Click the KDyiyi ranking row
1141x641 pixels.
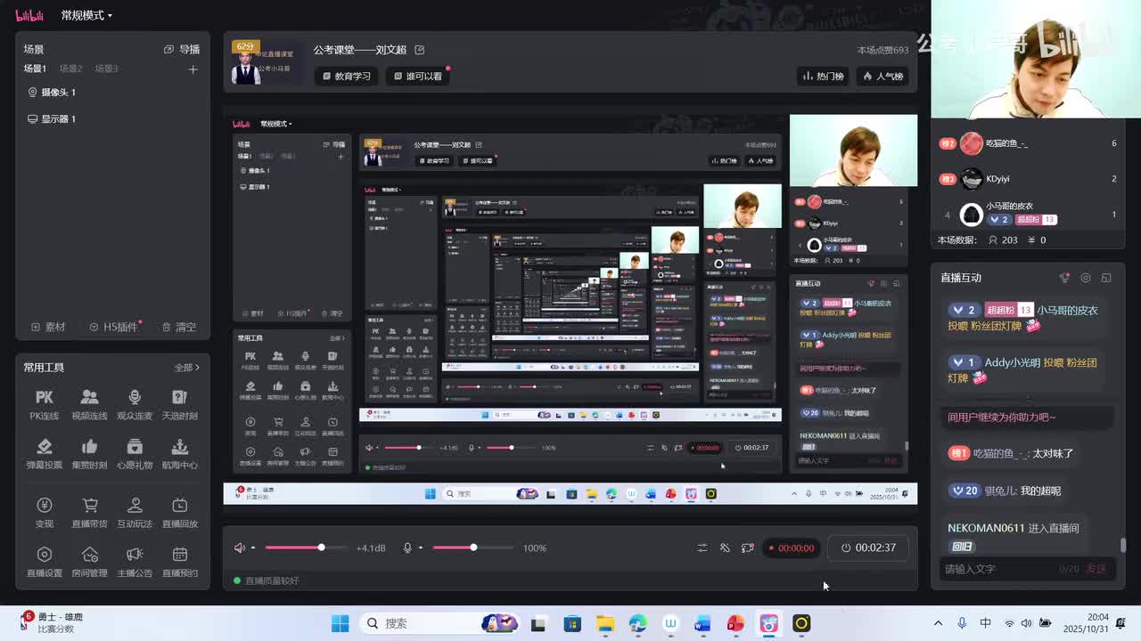(x=1027, y=179)
